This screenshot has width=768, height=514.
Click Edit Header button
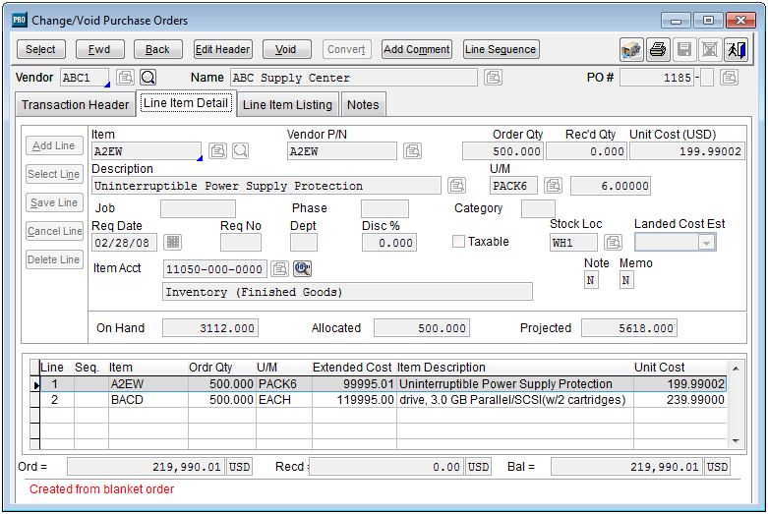(223, 49)
